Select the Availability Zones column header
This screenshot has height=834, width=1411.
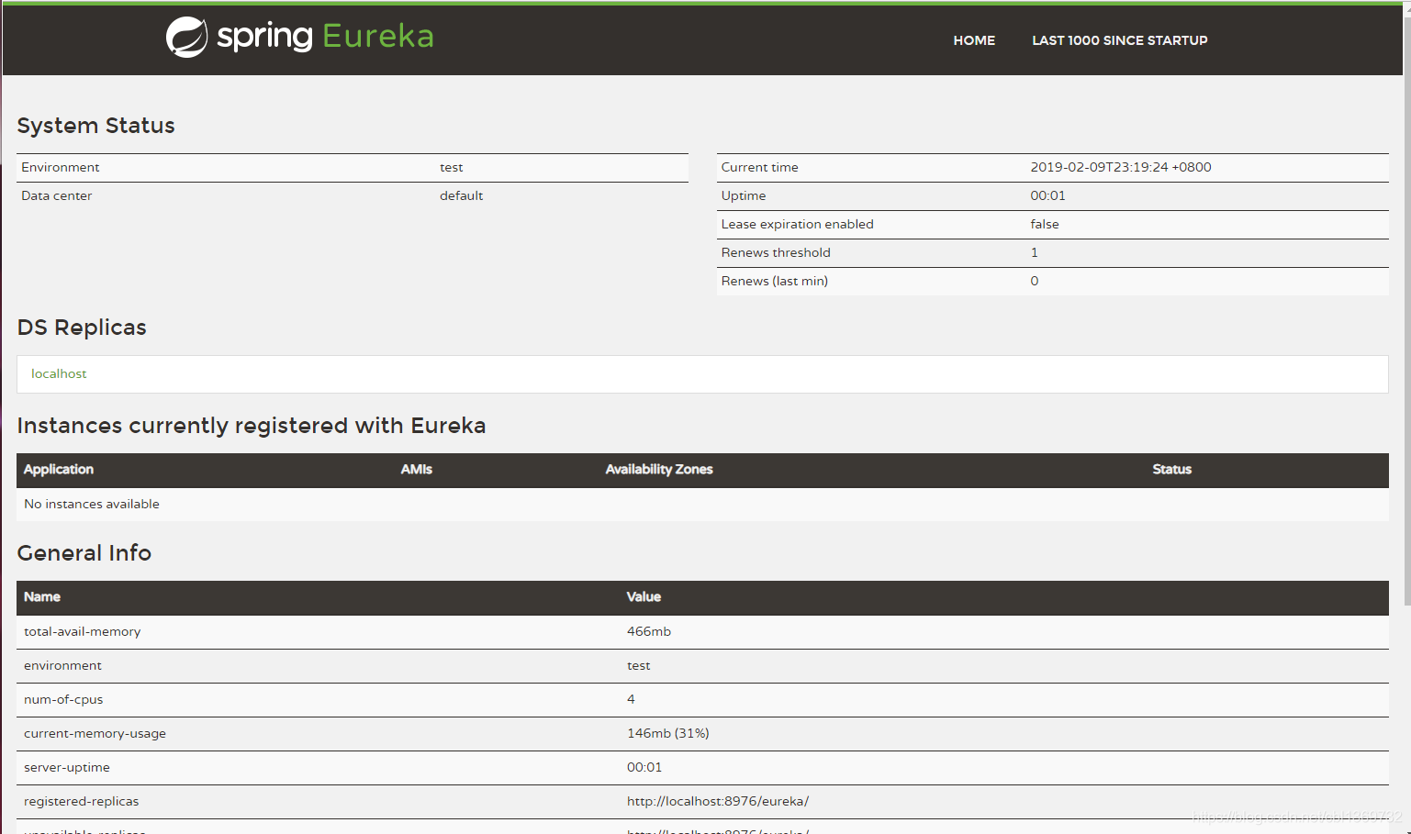coord(658,470)
